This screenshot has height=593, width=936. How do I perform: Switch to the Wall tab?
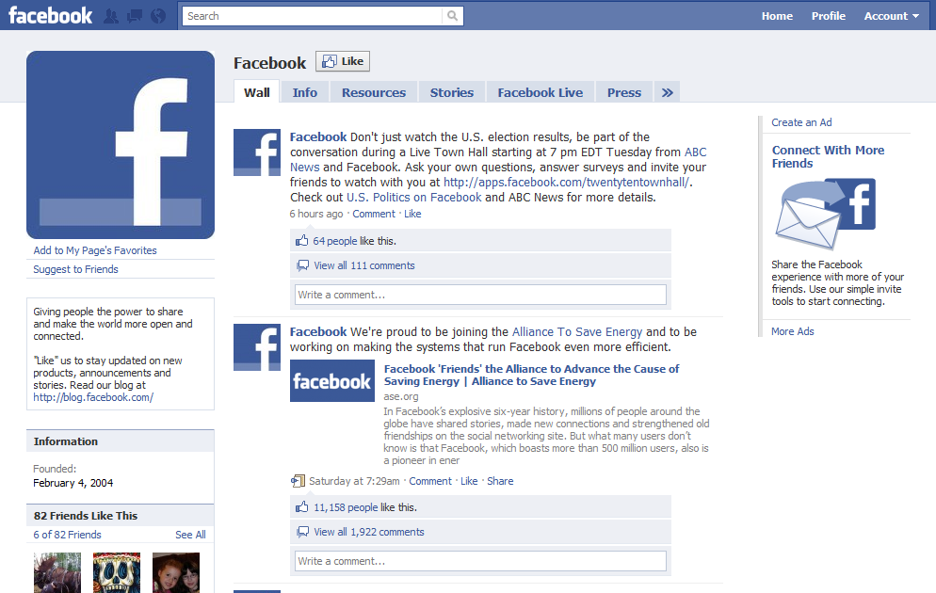(x=257, y=92)
